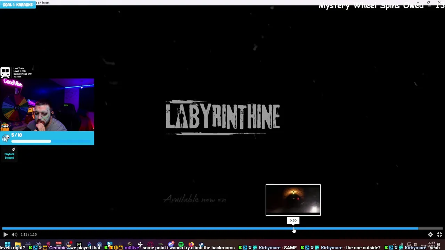Viewport: 445px width, 250px height.
Task: Open system volume from the tray speaker icon
Action: tap(415, 244)
